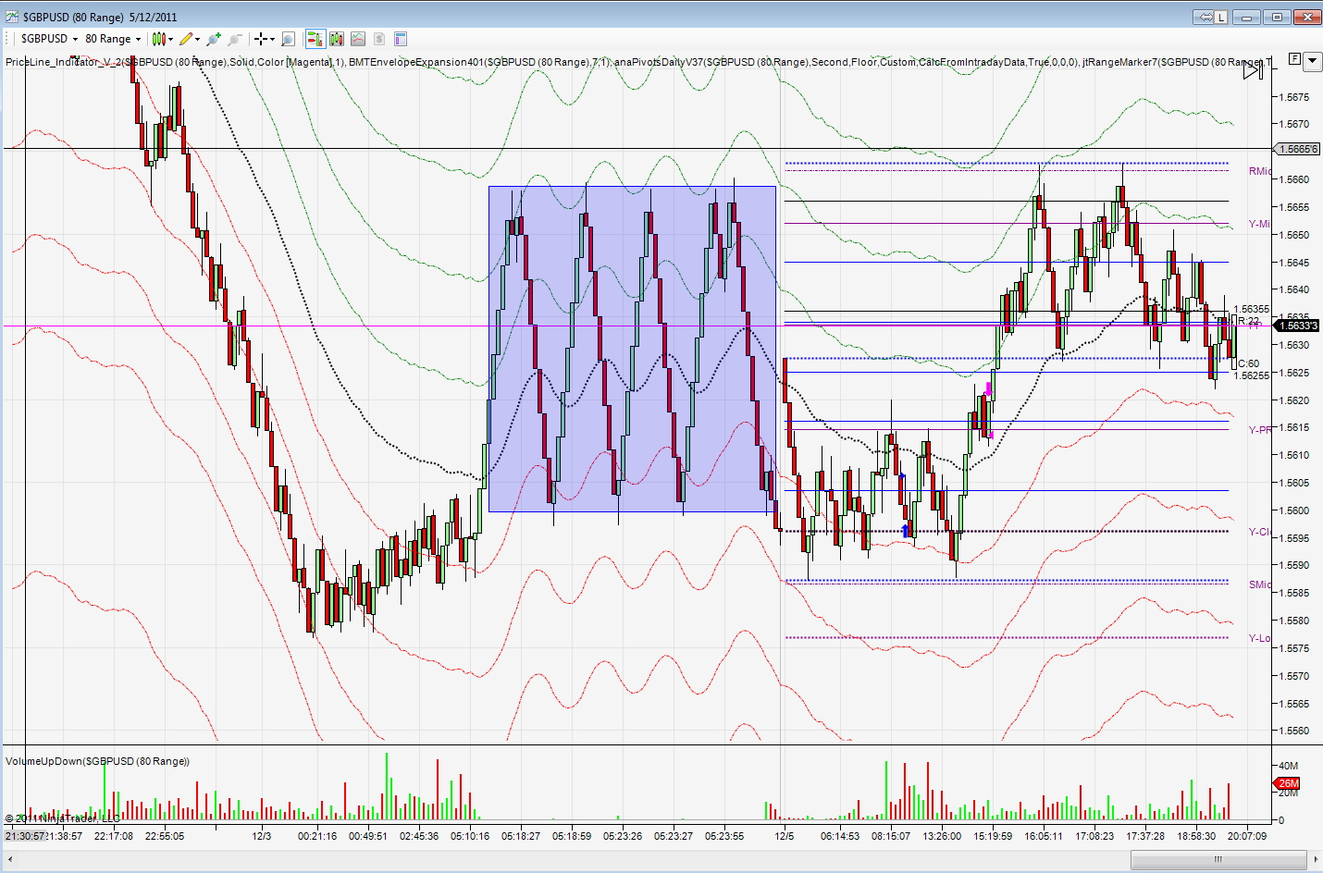Open the data series icon
Screen dimensions: 1323x873
(x=337, y=39)
